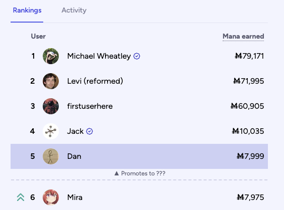Click Mira's anime avatar
The image size is (284, 210).
pos(51,197)
